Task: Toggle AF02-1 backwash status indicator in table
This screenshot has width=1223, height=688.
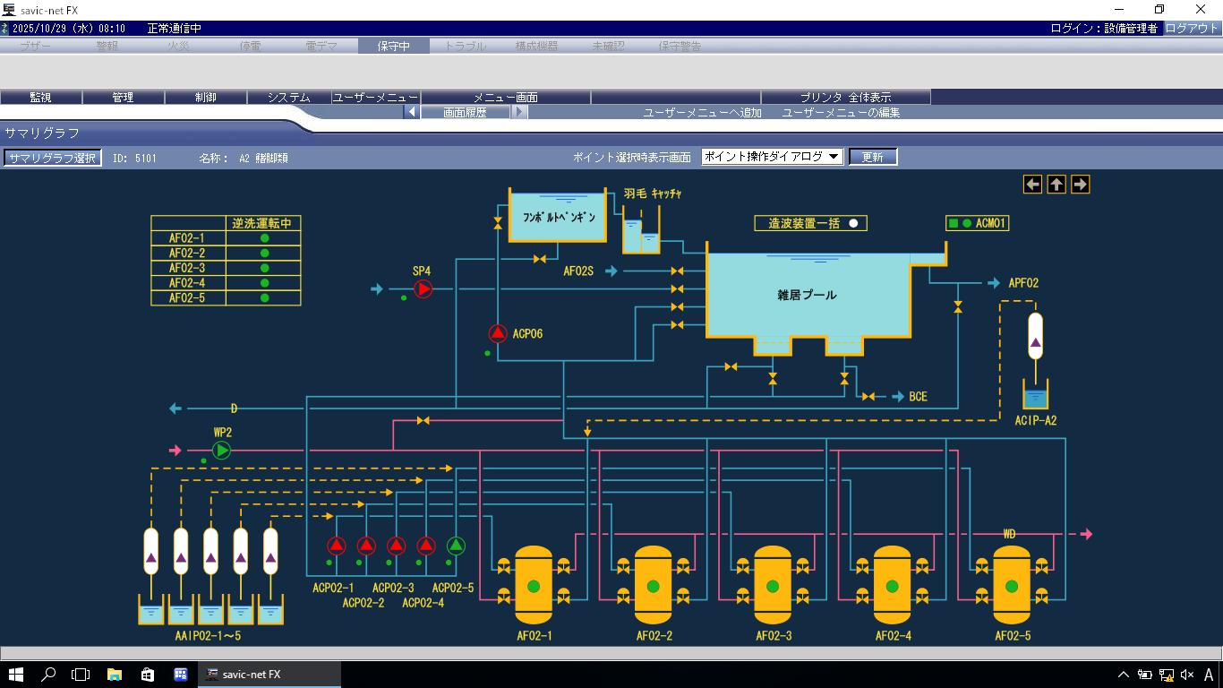Action: click(264, 238)
